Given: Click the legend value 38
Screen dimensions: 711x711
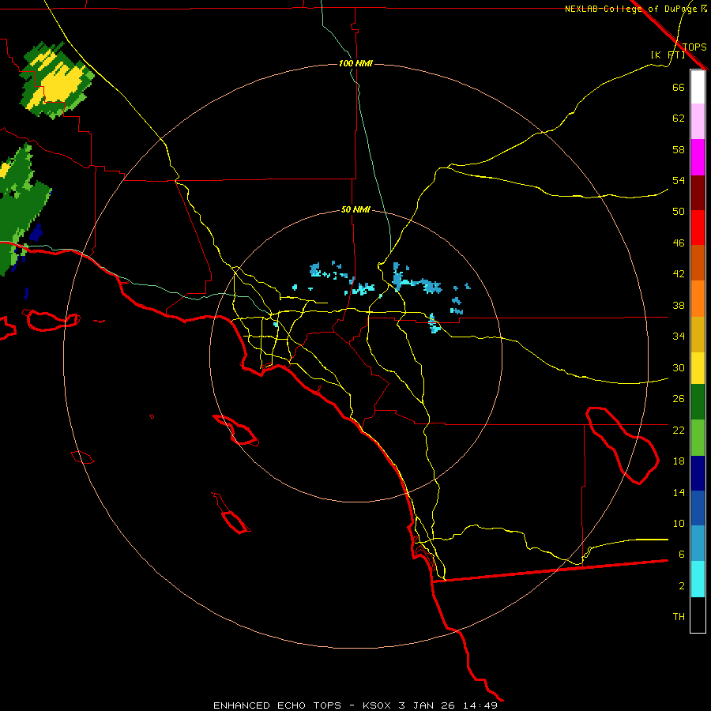Looking at the screenshot, I should point(679,305).
